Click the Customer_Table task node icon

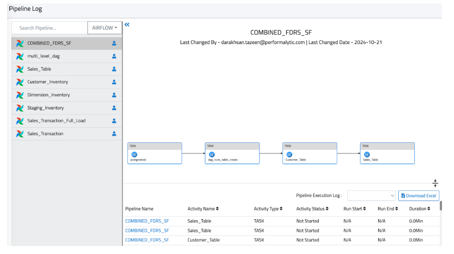pyautogui.click(x=289, y=155)
